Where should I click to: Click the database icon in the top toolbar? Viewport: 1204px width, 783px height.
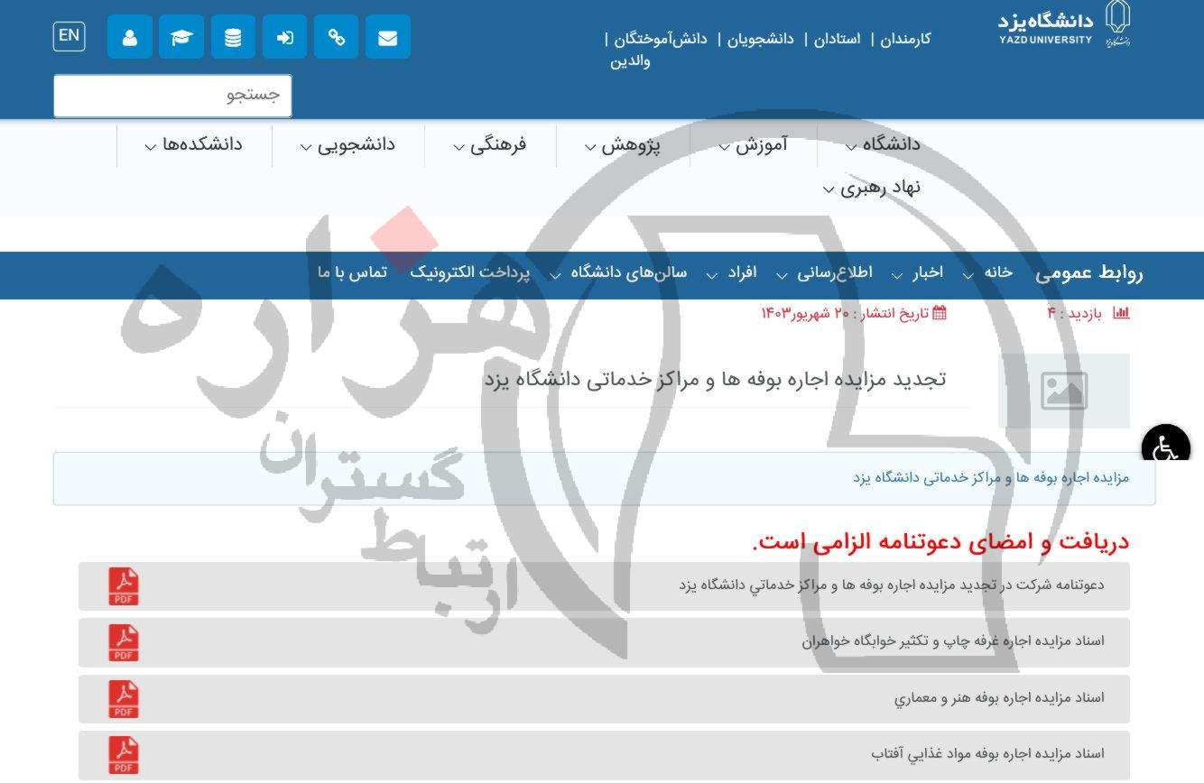233,36
